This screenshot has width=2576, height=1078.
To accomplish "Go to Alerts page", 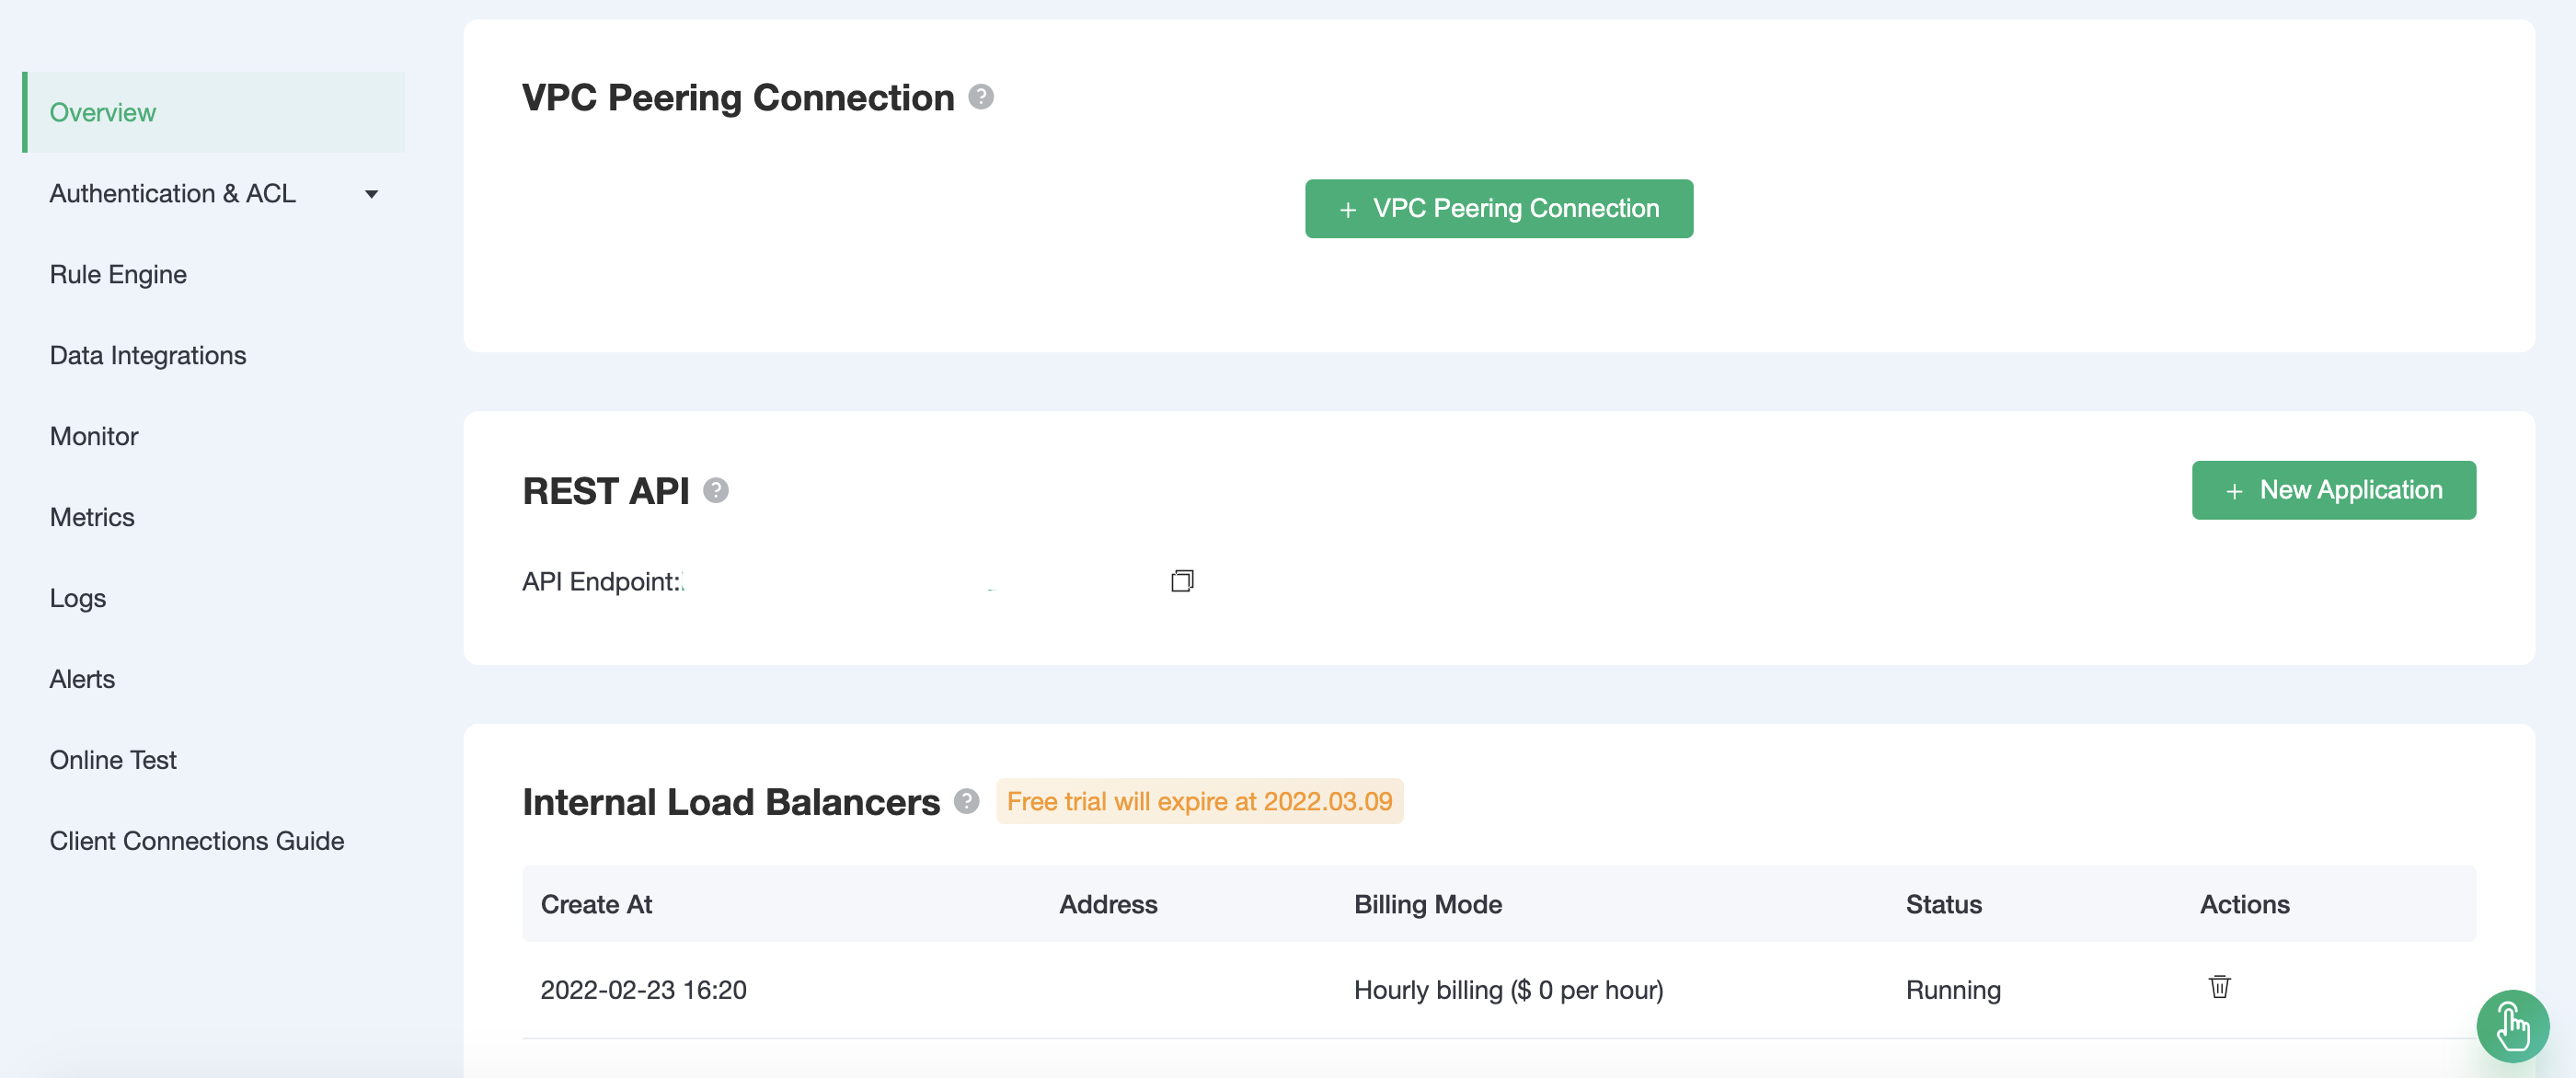I will pyautogui.click(x=82, y=679).
